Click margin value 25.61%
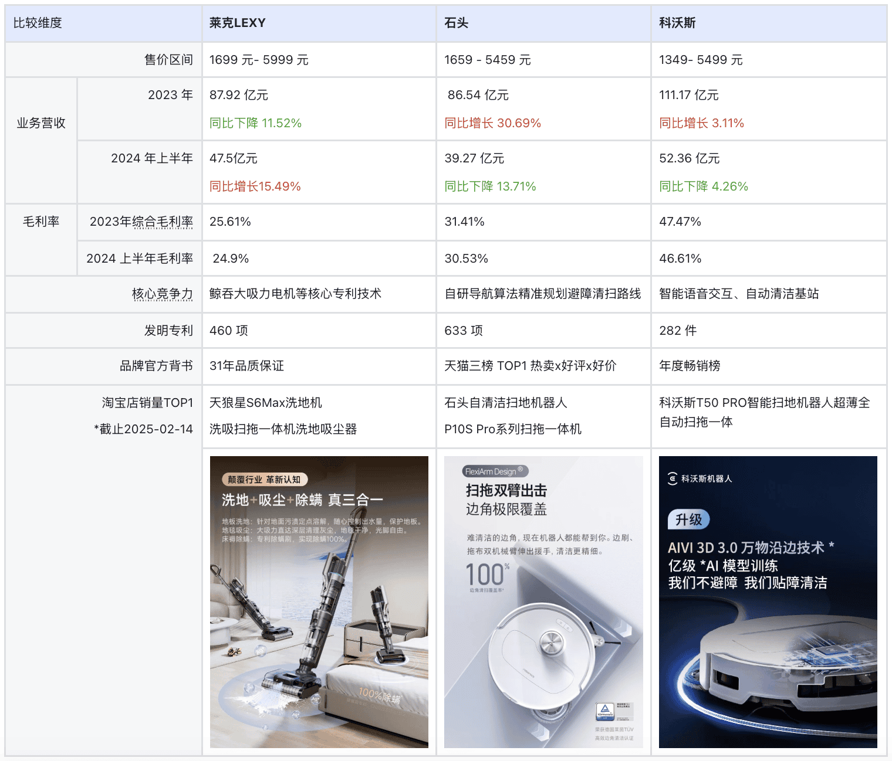 click(230, 222)
